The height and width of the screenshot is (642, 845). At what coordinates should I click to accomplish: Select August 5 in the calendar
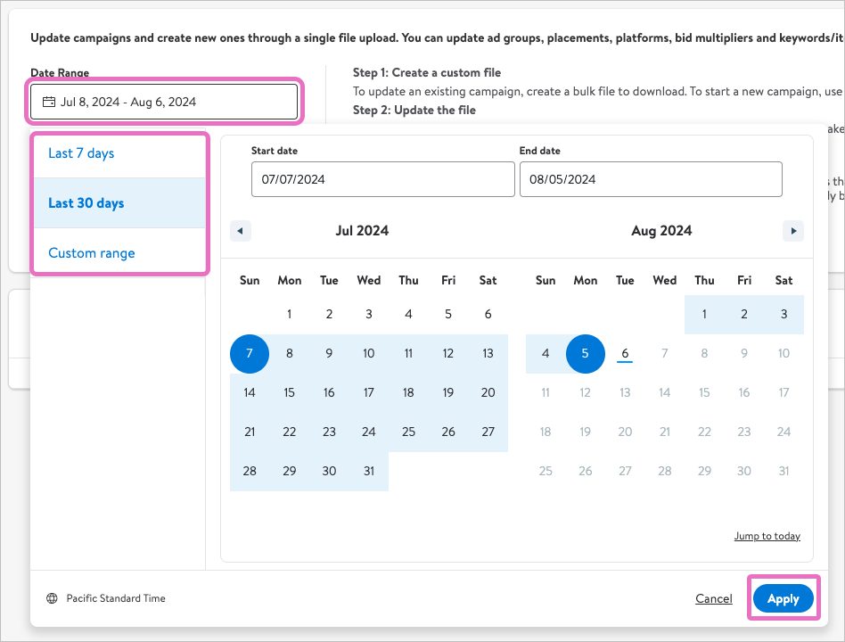click(x=586, y=354)
